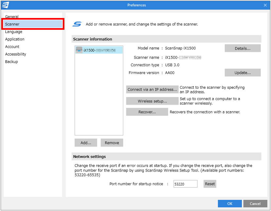
Task: Click the Network settings heading
Action: click(x=89, y=156)
